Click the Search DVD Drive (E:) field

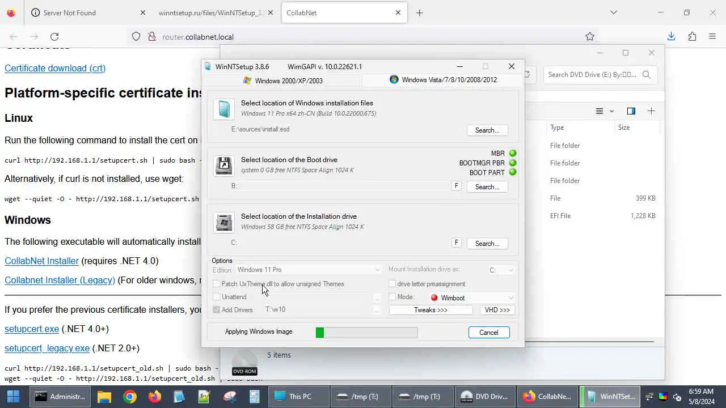click(x=600, y=74)
